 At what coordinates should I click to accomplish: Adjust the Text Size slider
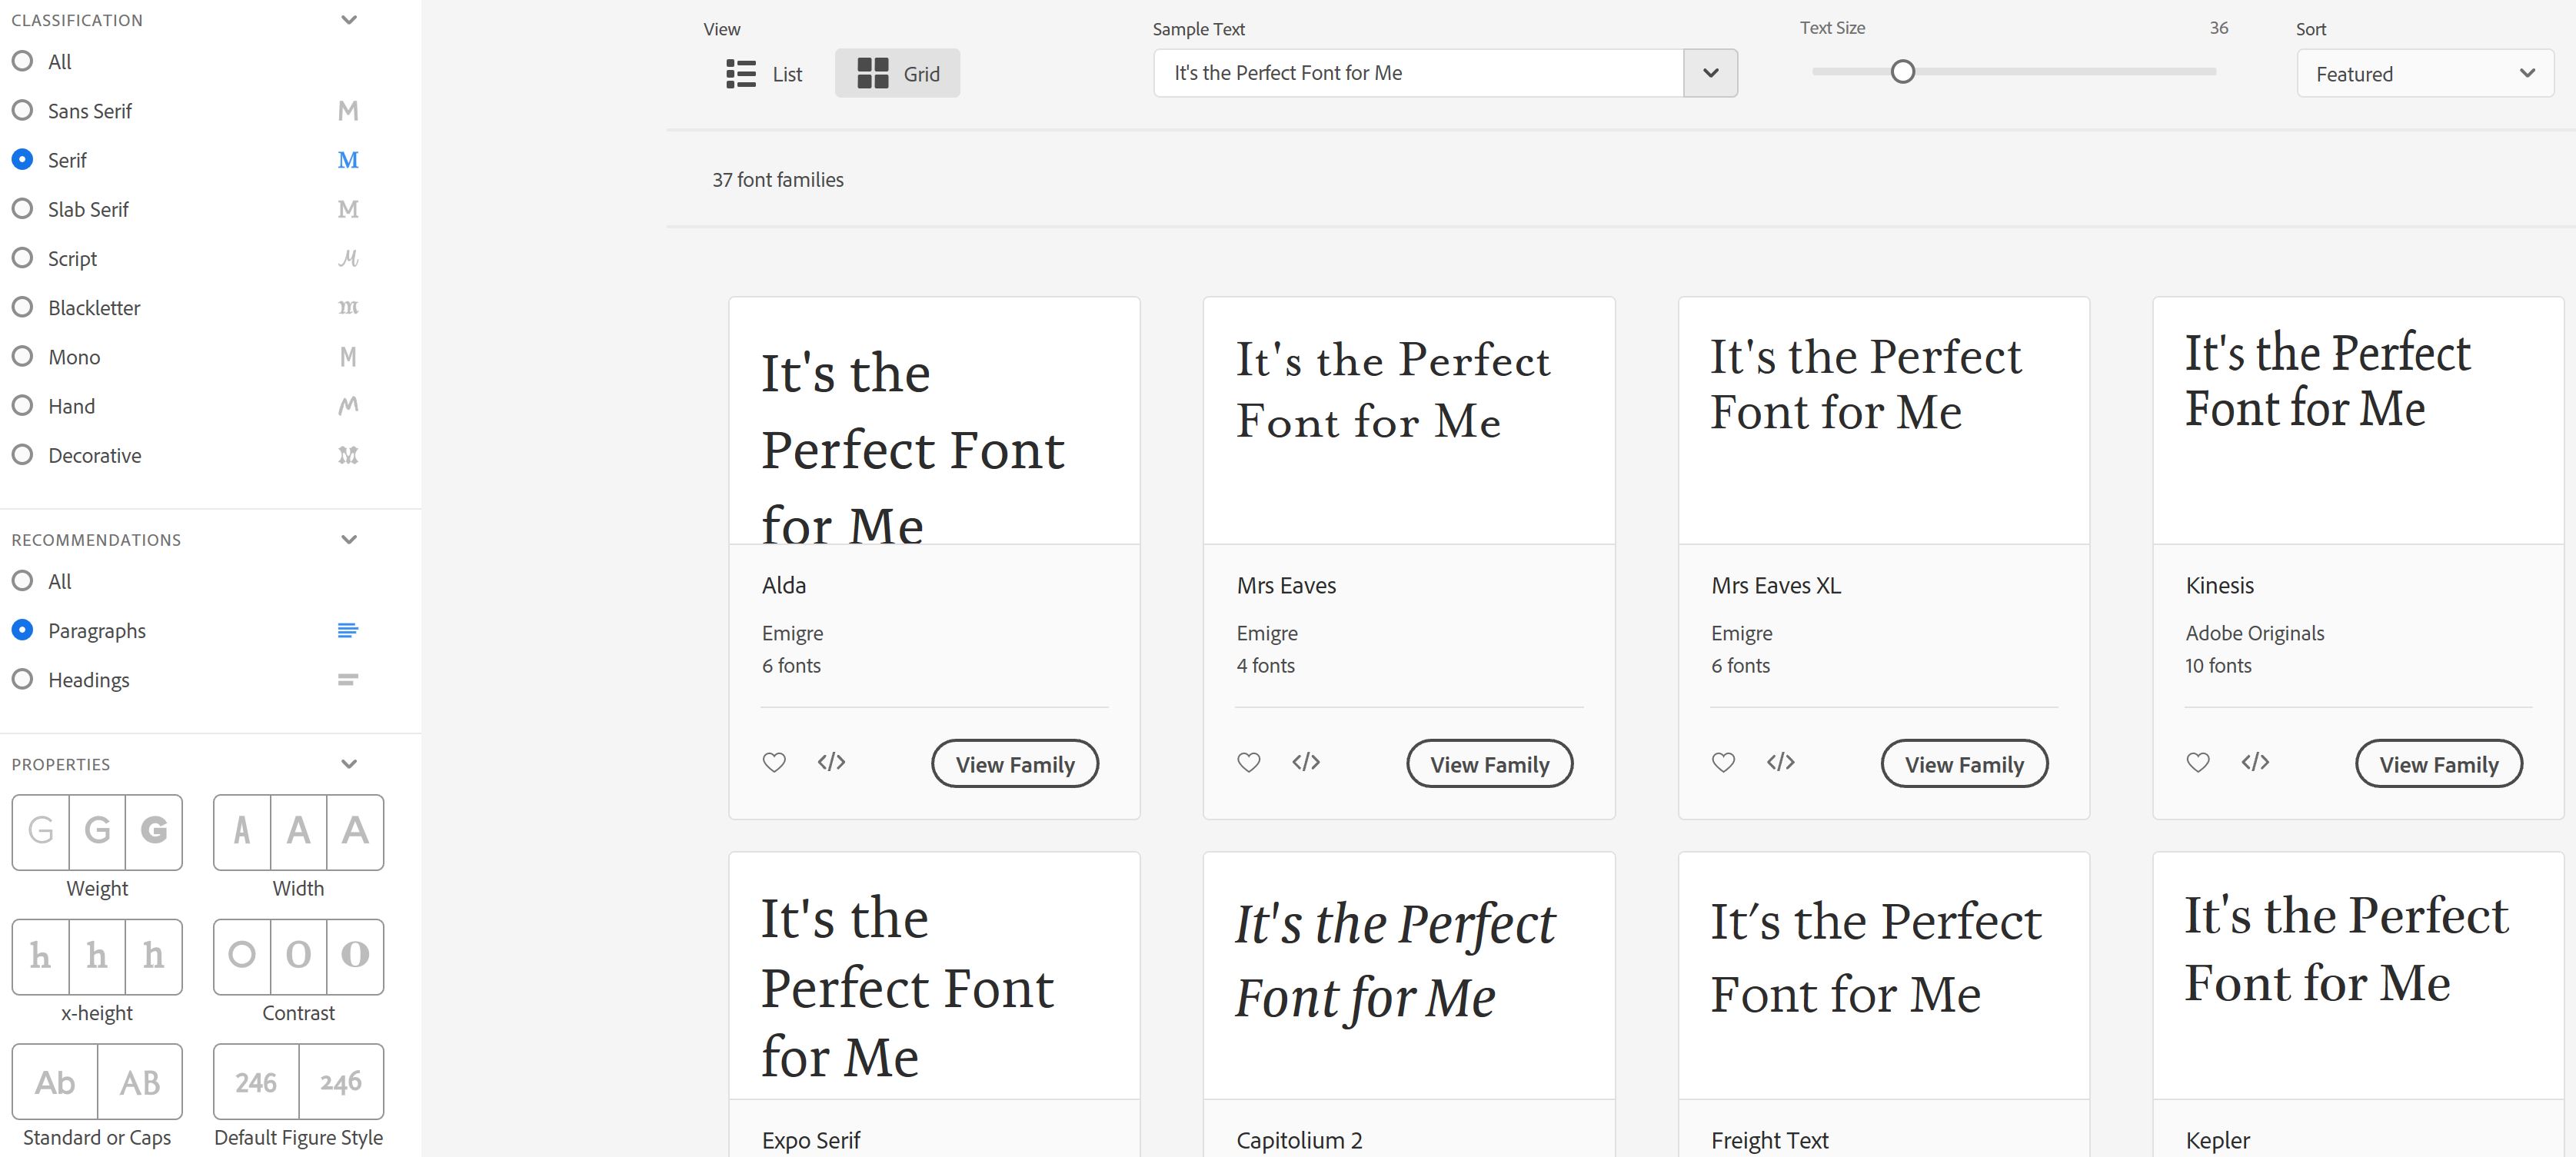pos(1902,71)
